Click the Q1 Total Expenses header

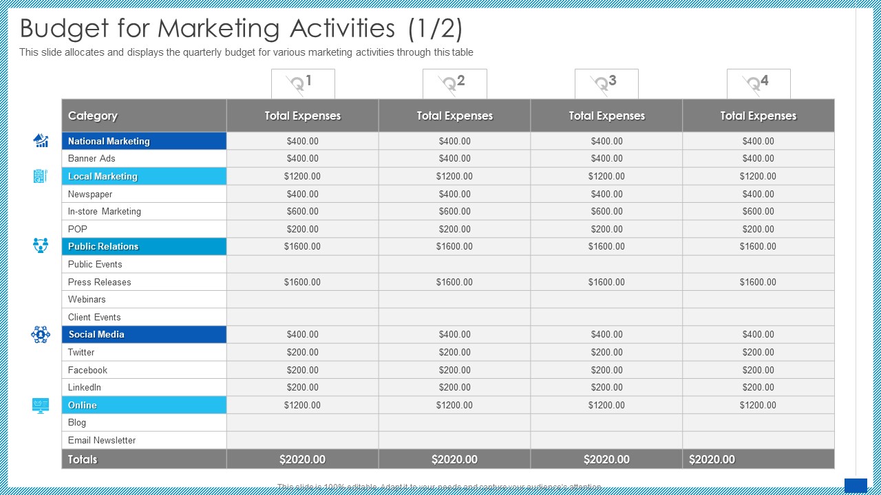(303, 115)
